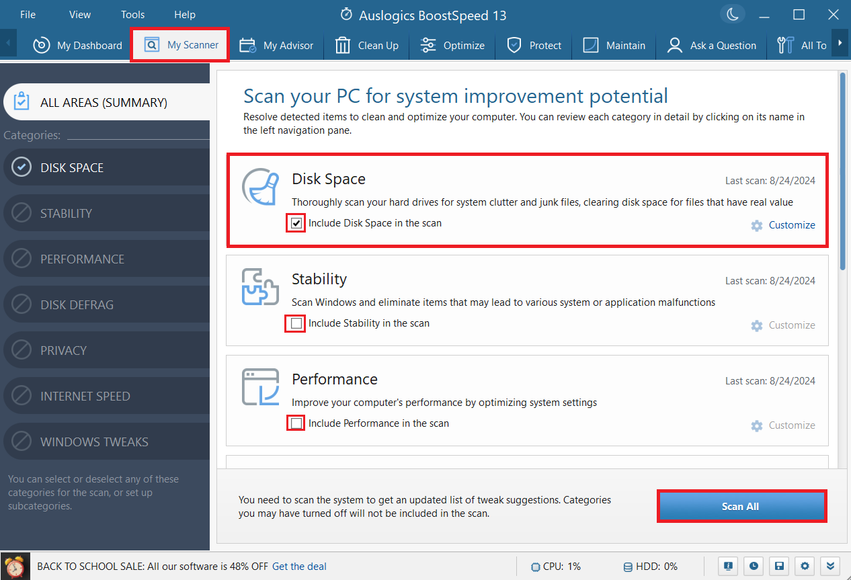Select DISK DEFRAG label in sidebar
The width and height of the screenshot is (851, 580).
77,304
